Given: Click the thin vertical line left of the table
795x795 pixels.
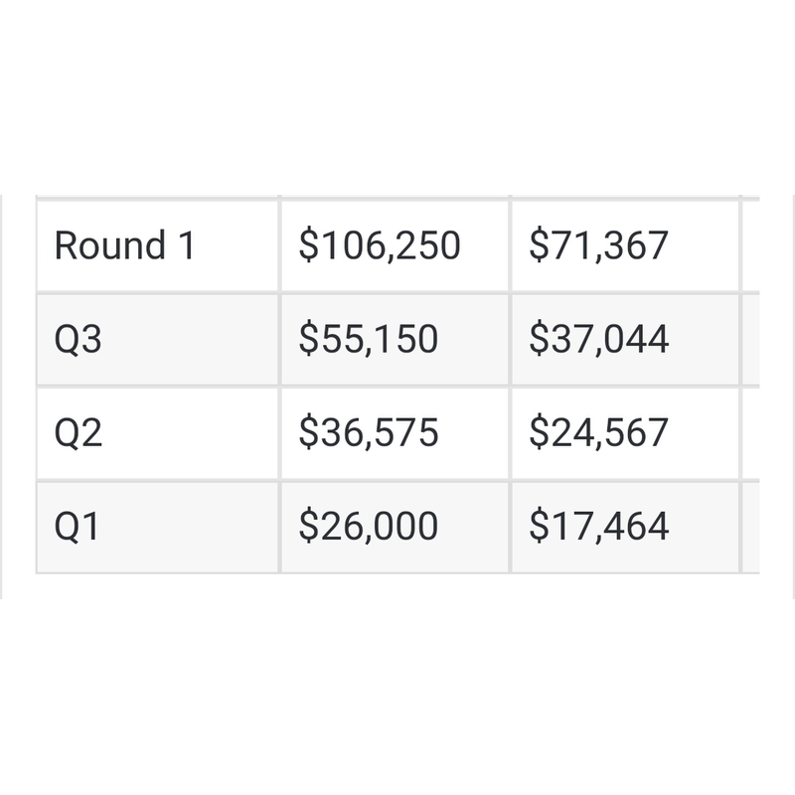Looking at the screenshot, I should [1, 397].
